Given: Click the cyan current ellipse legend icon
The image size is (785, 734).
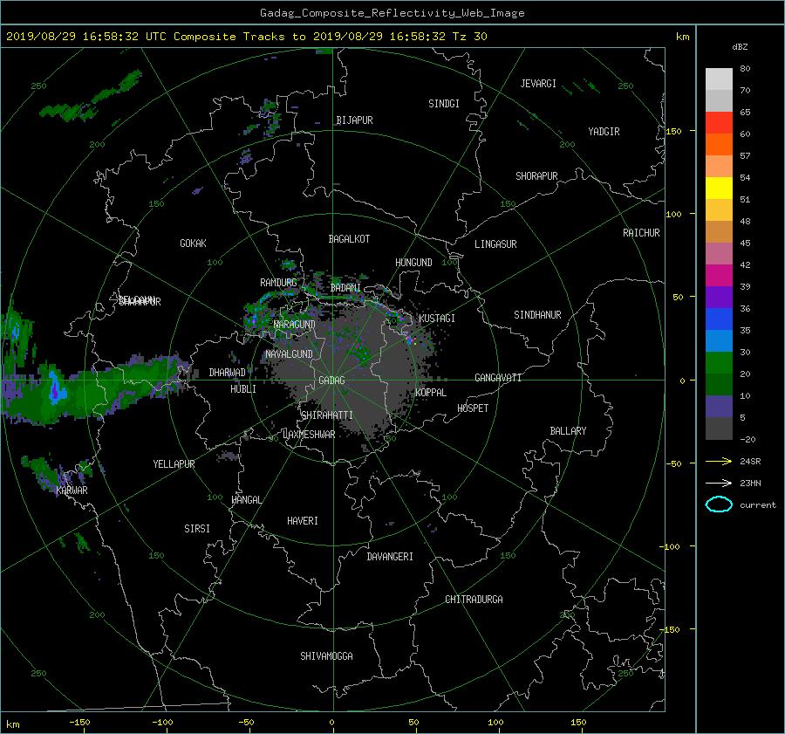Looking at the screenshot, I should coord(719,504).
